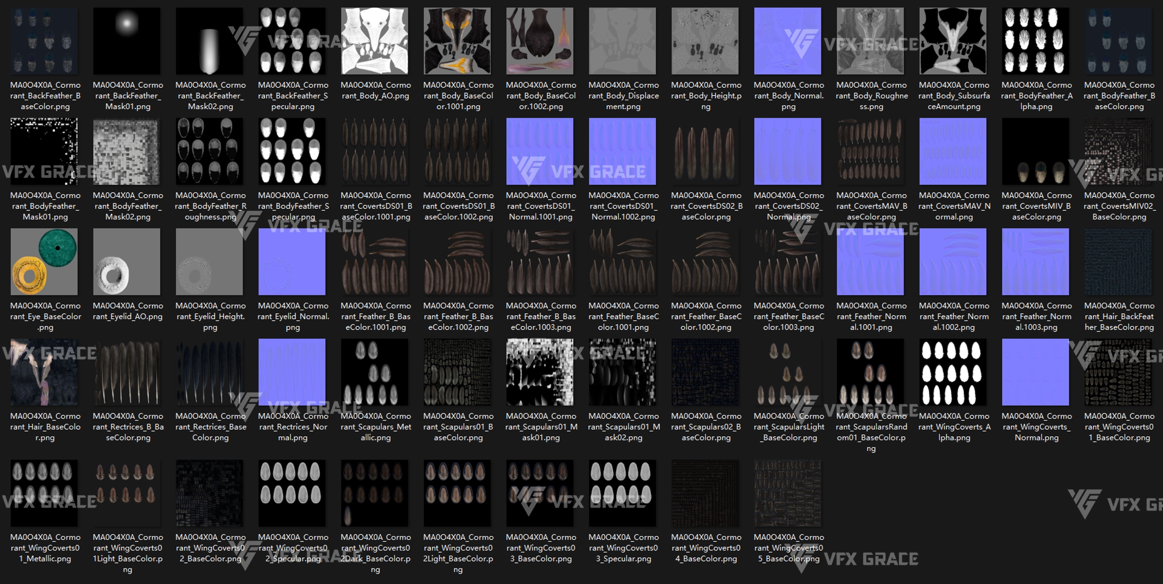Screen dimensions: 1163x584
Task: Select Cormorant_CovertsMIV_BaseColor.png file
Action: pos(1036,151)
